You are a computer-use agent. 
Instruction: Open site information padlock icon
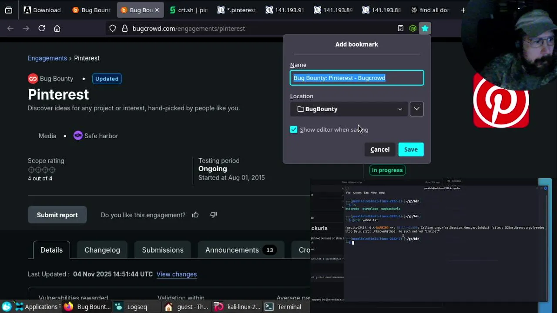124,28
